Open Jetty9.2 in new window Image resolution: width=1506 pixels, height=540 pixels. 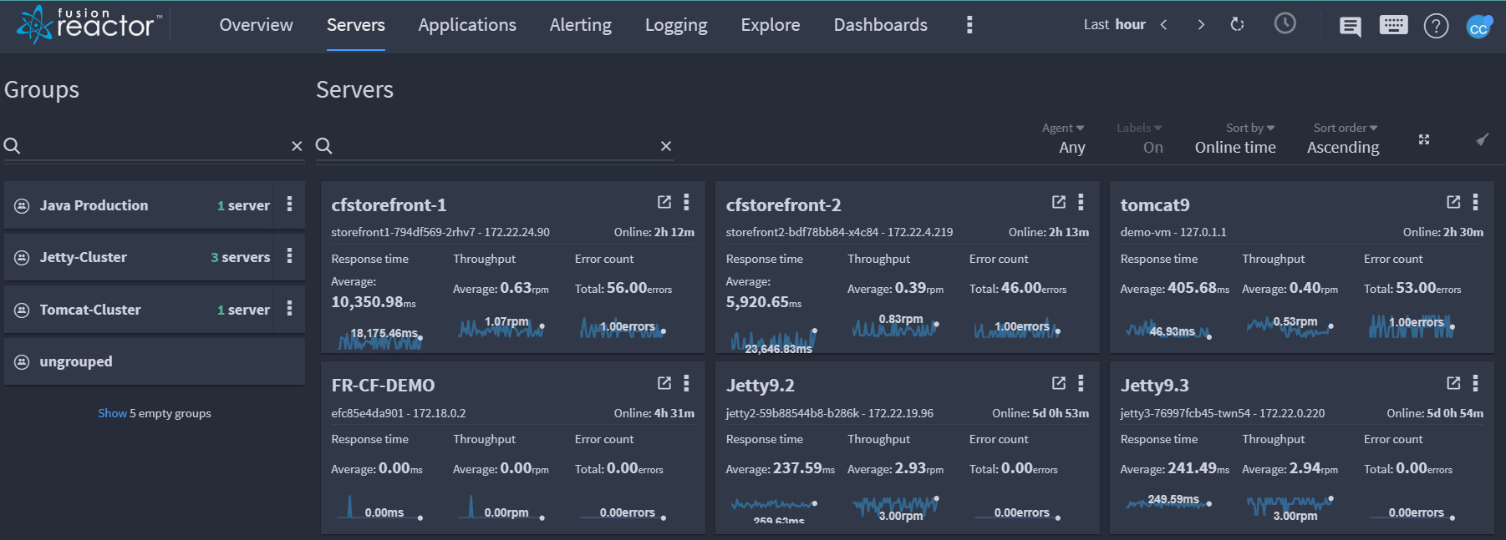[1059, 383]
